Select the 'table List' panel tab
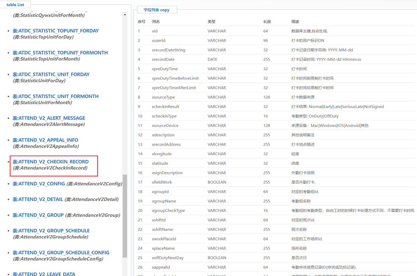This screenshot has width=417, height=276. tap(15, 5)
